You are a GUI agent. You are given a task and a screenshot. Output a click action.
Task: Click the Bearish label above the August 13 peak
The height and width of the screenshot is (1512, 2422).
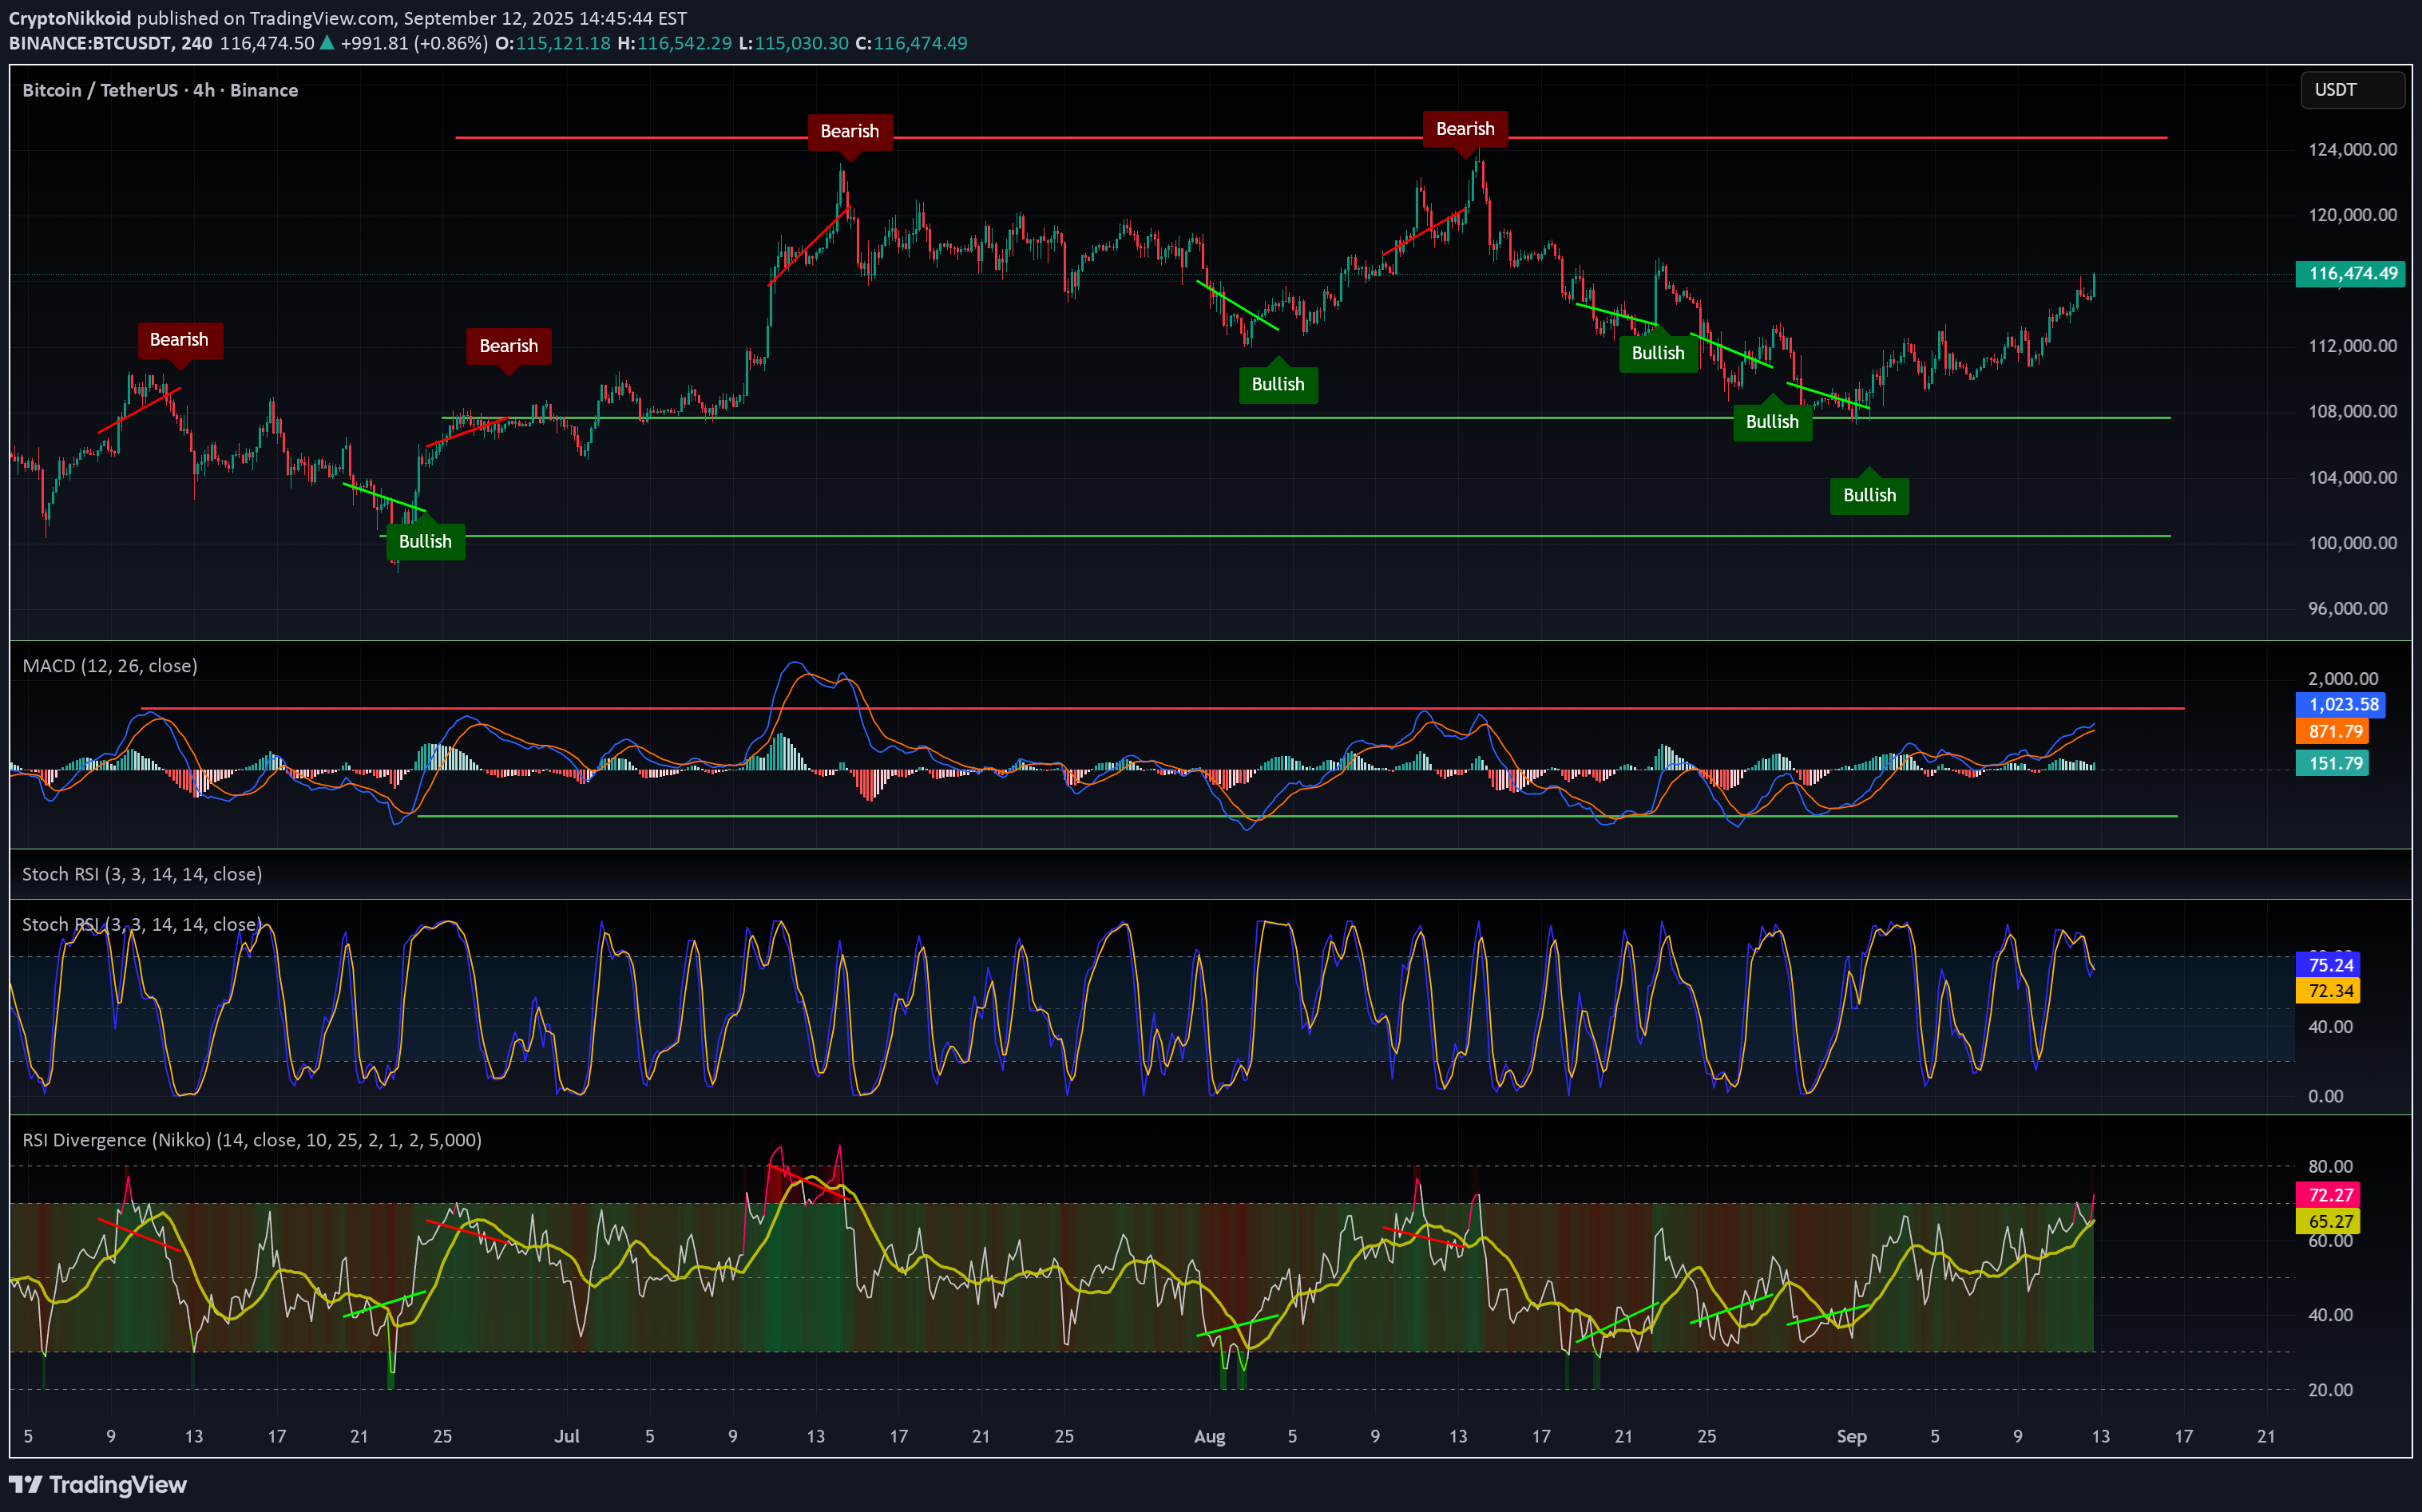point(1465,129)
